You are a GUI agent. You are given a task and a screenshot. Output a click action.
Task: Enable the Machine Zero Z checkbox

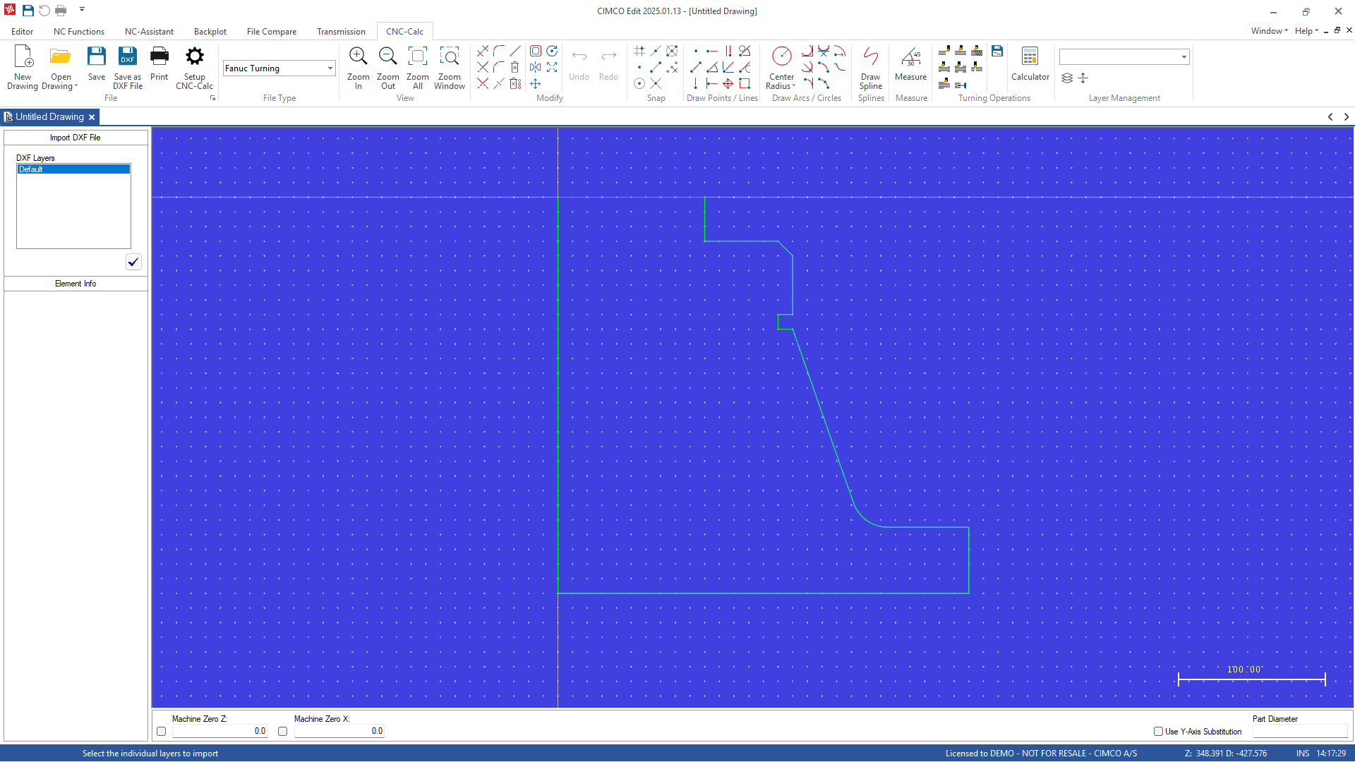point(161,731)
